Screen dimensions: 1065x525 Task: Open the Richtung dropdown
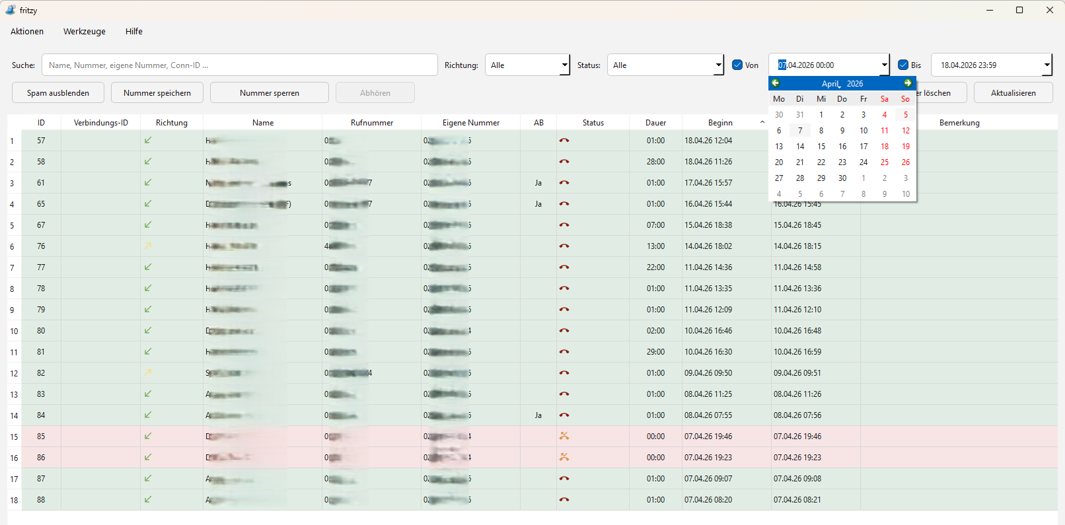point(527,65)
